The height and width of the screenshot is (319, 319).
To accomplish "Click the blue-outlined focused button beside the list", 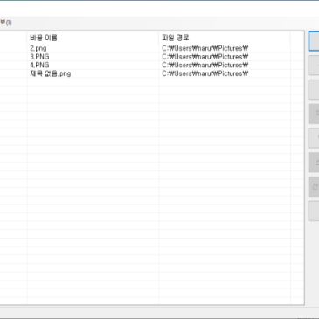I will click(x=314, y=41).
